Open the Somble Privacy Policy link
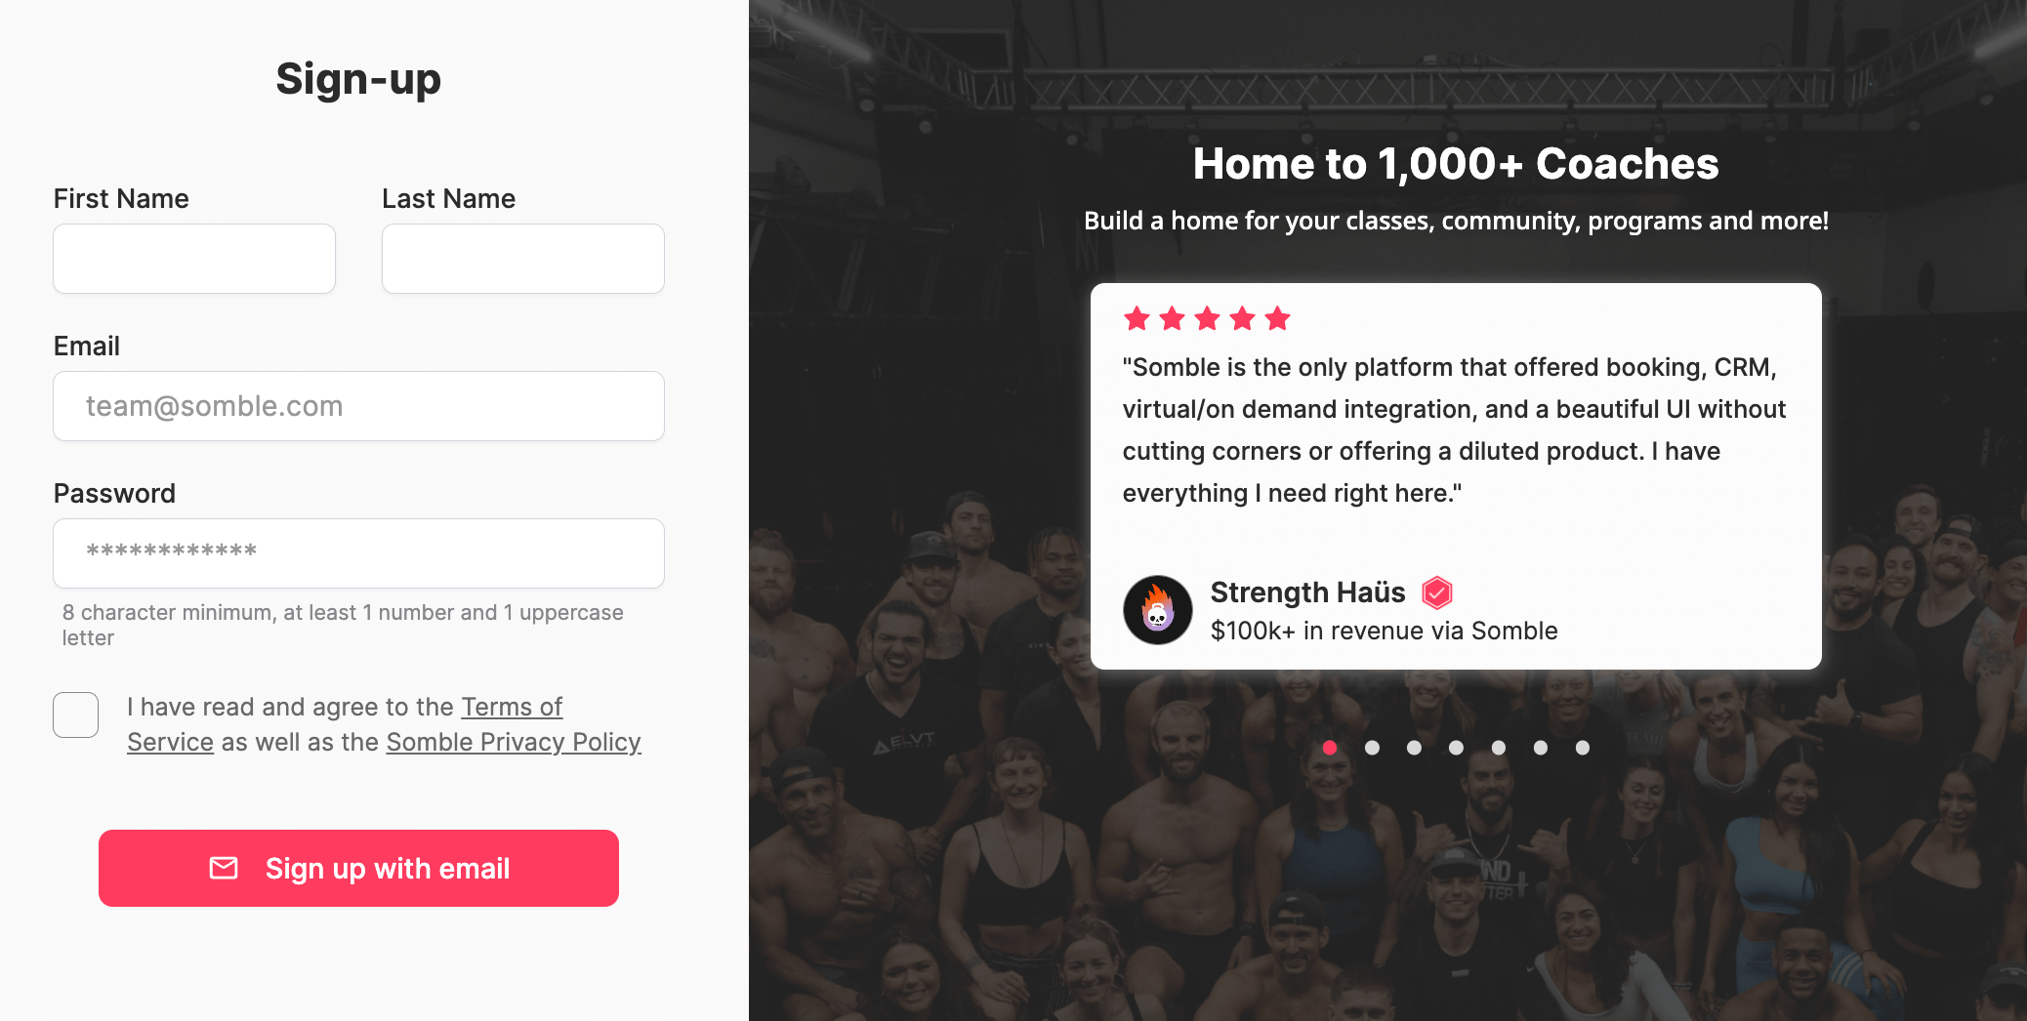This screenshot has width=2027, height=1021. click(514, 742)
